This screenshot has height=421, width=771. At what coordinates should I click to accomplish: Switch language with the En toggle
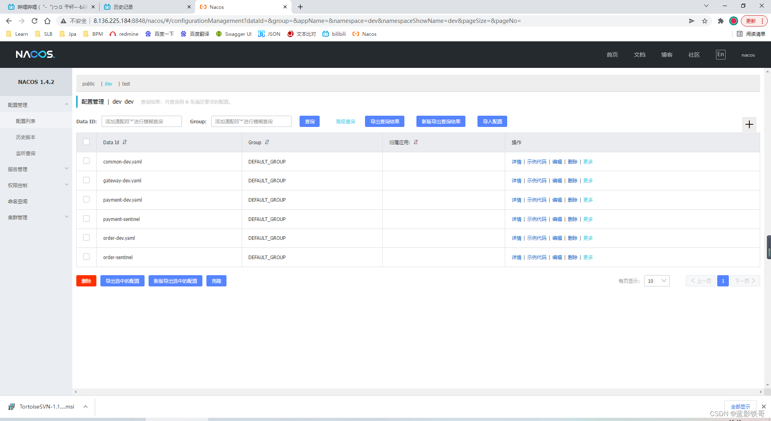click(721, 54)
